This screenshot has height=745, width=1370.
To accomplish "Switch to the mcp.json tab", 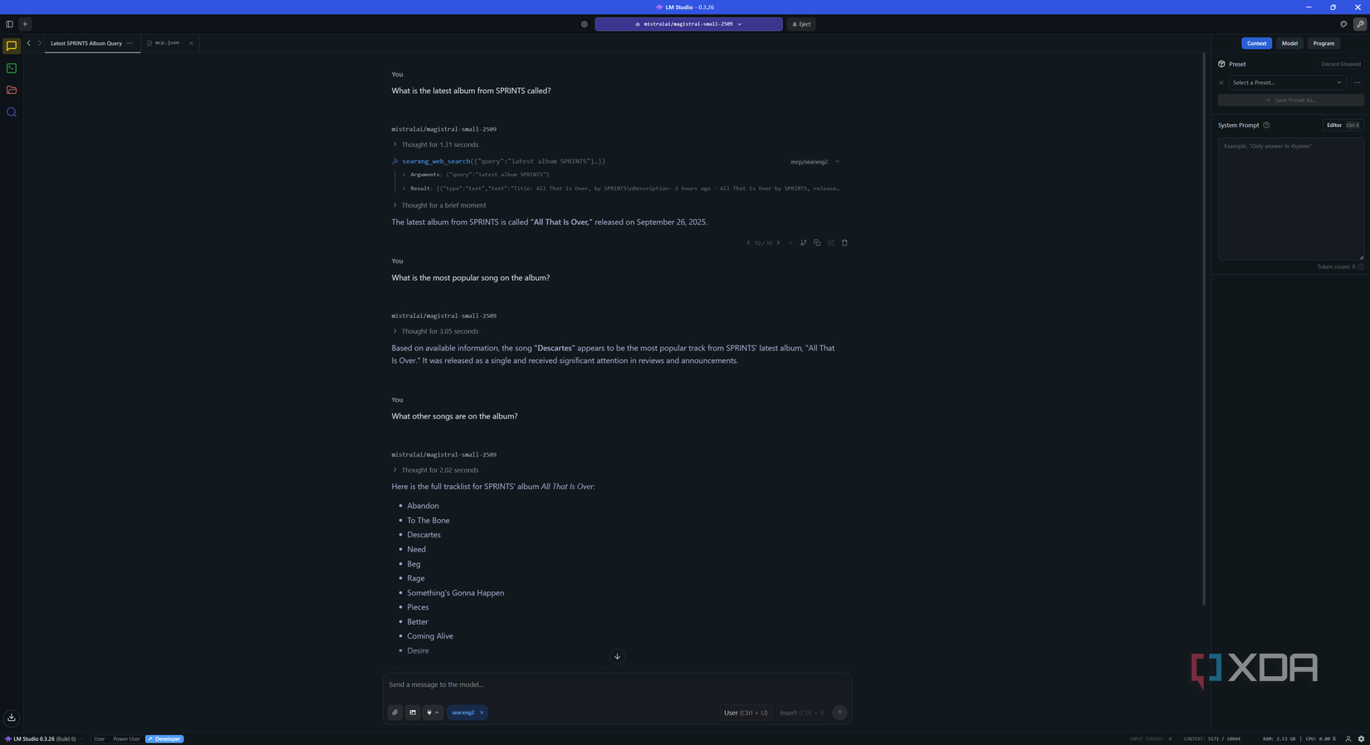I will click(x=166, y=42).
